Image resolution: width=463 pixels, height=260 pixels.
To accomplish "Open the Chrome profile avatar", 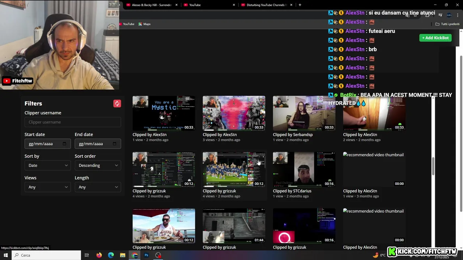I will (x=449, y=15).
